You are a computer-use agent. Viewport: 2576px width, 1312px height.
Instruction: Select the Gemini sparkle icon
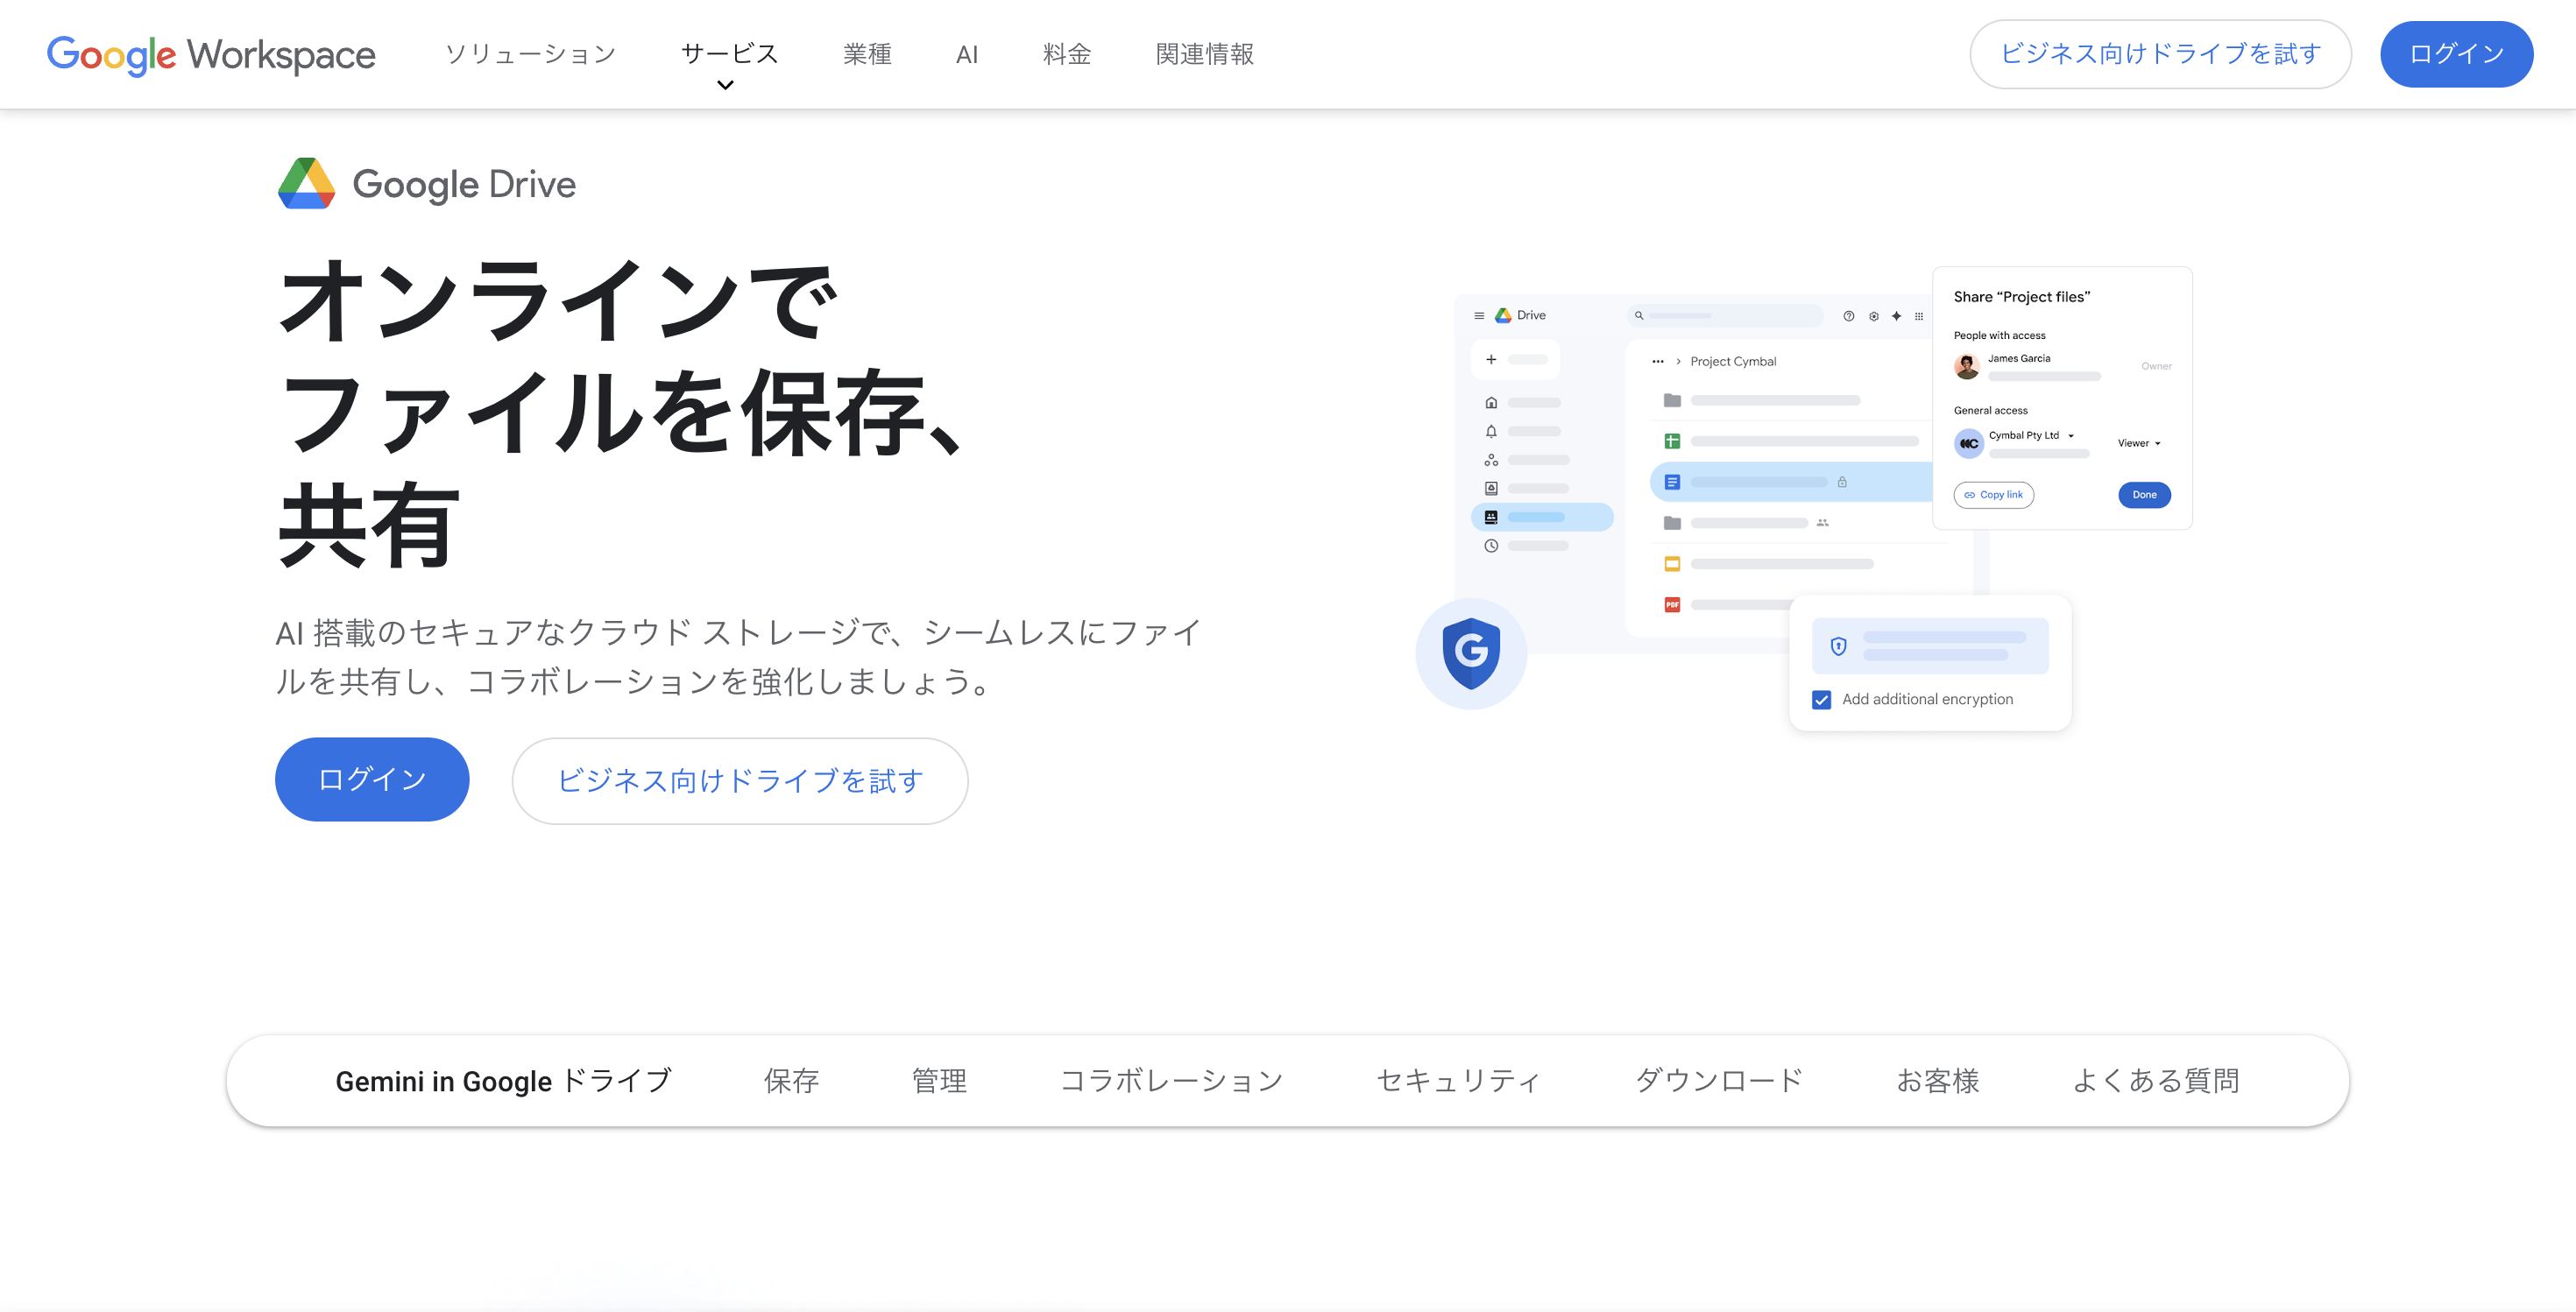(x=1897, y=318)
